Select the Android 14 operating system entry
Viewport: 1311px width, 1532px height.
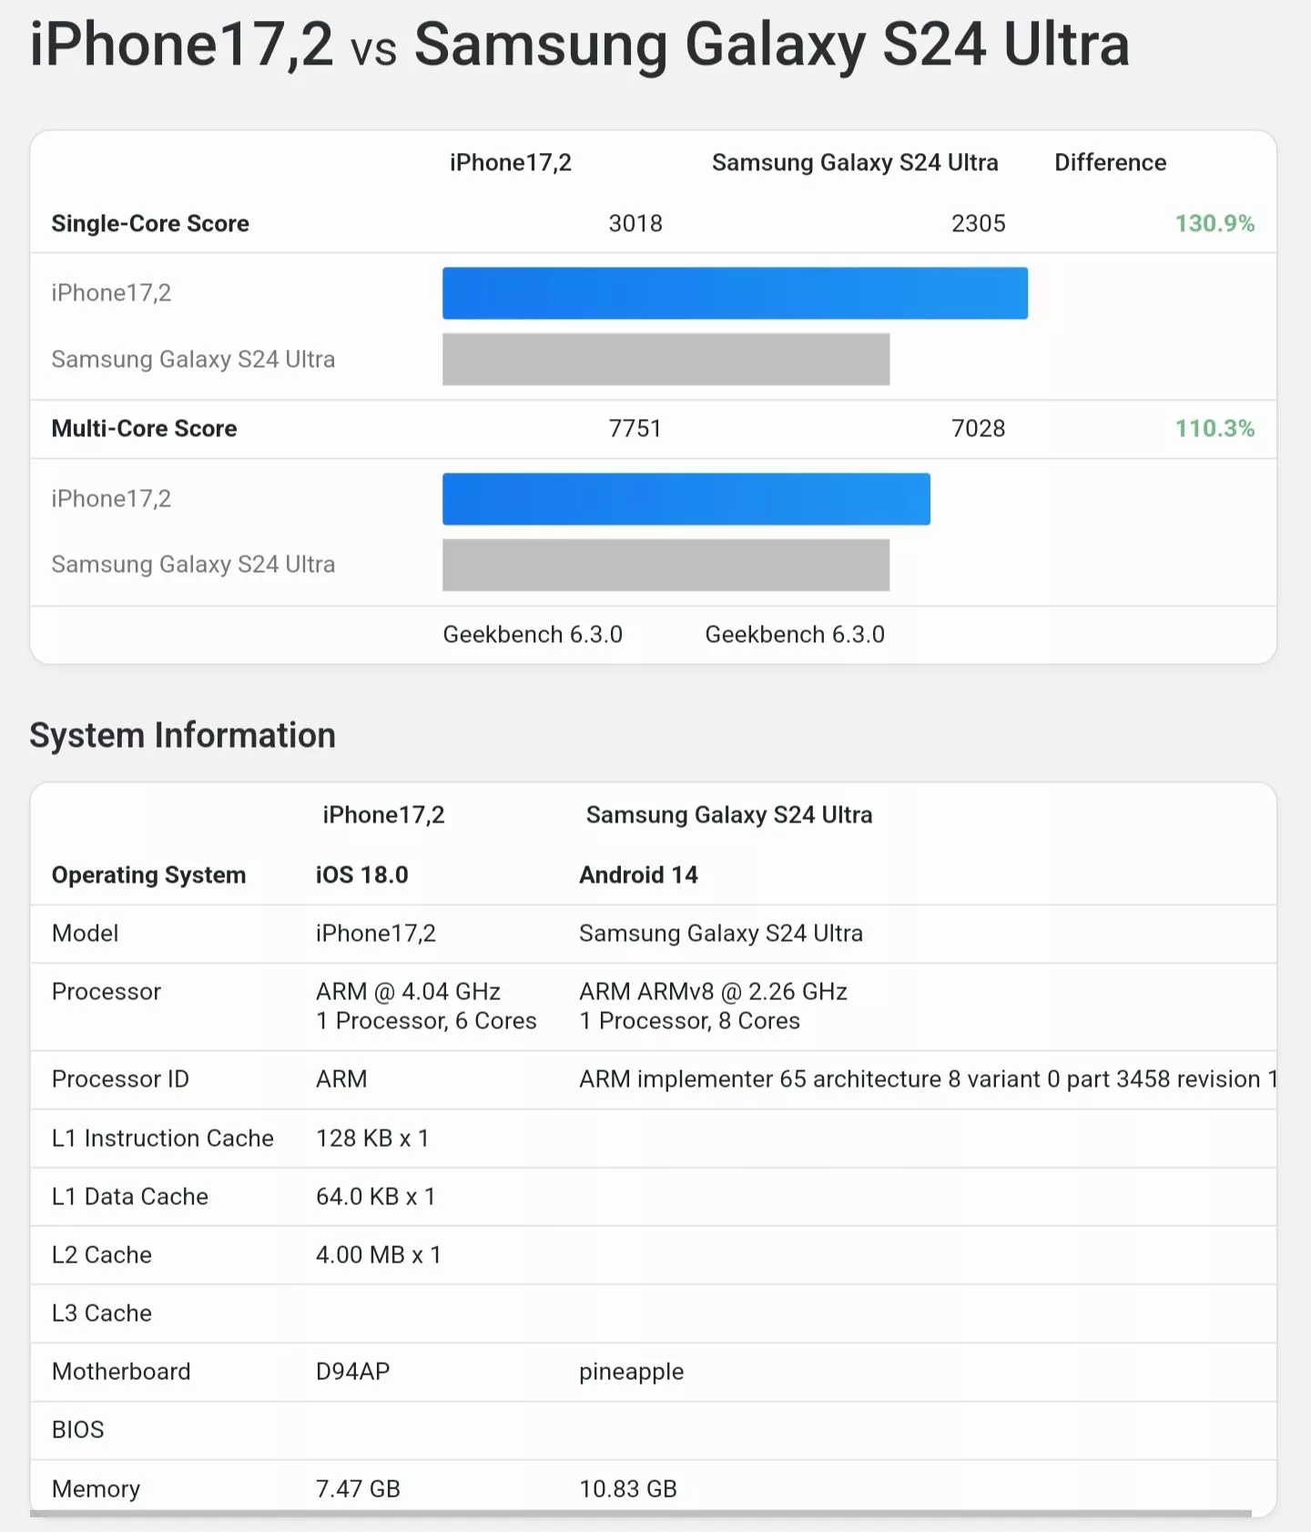coord(638,875)
